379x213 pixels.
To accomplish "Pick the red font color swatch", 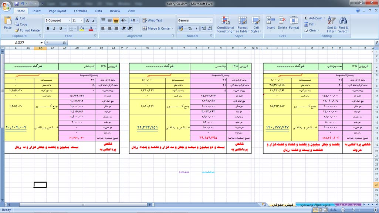I will pyautogui.click(x=91, y=28).
